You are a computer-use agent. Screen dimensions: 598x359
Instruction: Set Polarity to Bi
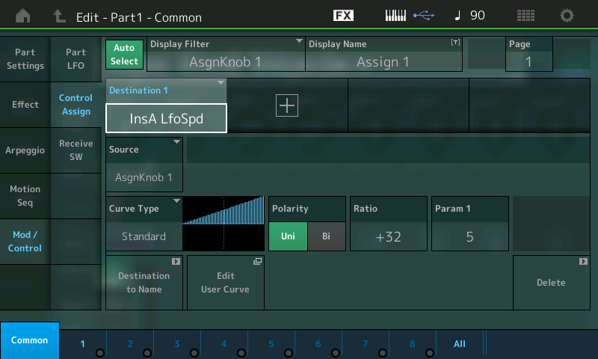click(326, 237)
